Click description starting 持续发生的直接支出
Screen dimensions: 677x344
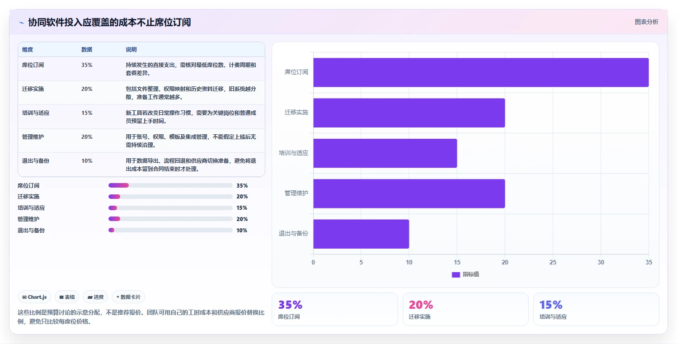191,69
